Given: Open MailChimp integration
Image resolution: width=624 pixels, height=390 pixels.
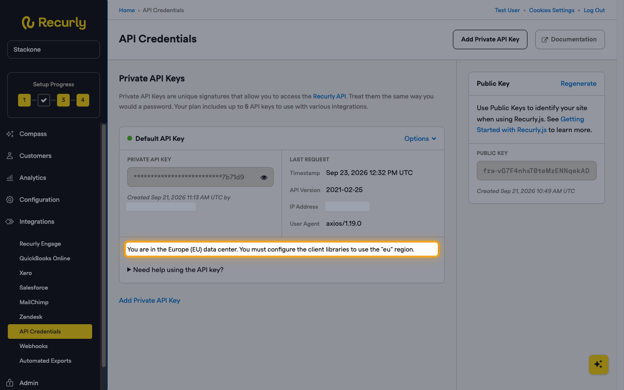Looking at the screenshot, I should [34, 302].
